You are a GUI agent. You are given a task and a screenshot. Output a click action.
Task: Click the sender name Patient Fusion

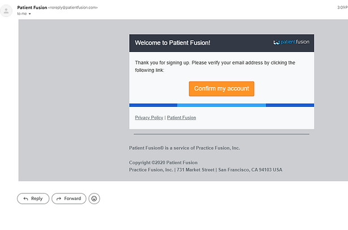pos(32,7)
